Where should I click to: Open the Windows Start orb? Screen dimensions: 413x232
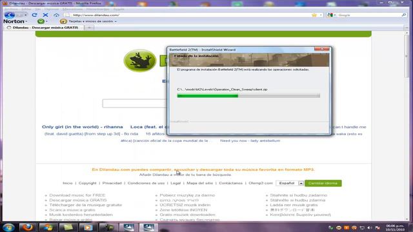(8, 227)
